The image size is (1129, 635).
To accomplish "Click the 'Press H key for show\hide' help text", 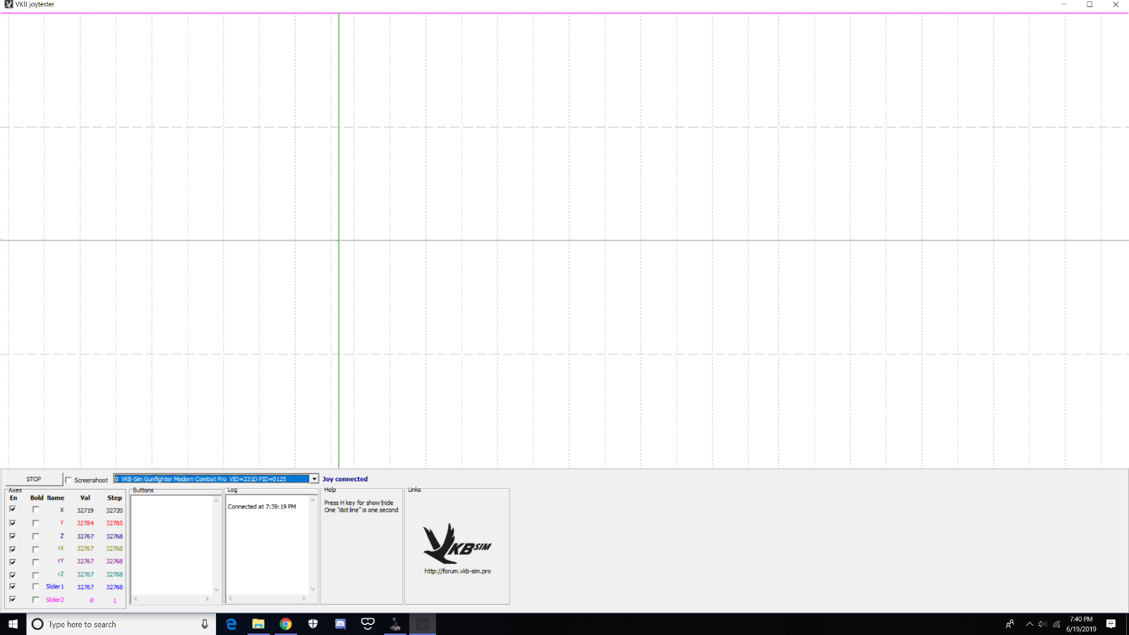I will [359, 503].
